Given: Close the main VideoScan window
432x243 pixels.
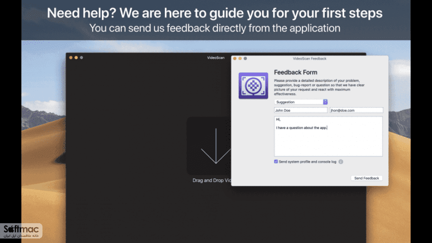Looking at the screenshot, I should point(71,58).
